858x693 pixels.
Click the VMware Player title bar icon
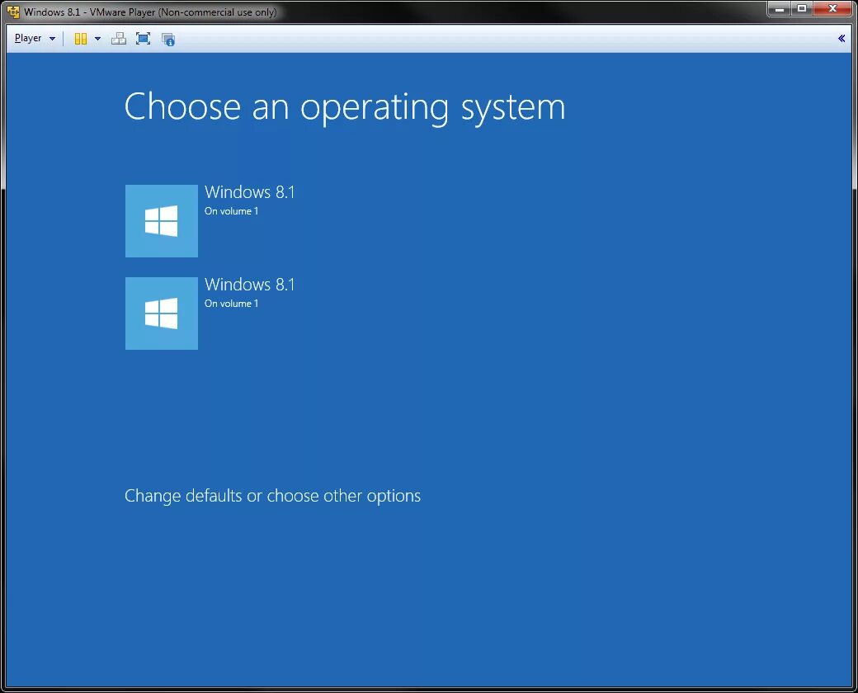(13, 12)
